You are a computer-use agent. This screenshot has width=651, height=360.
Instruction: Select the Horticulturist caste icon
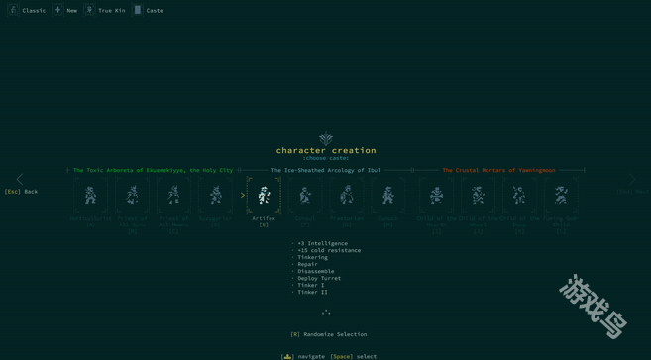[90, 195]
